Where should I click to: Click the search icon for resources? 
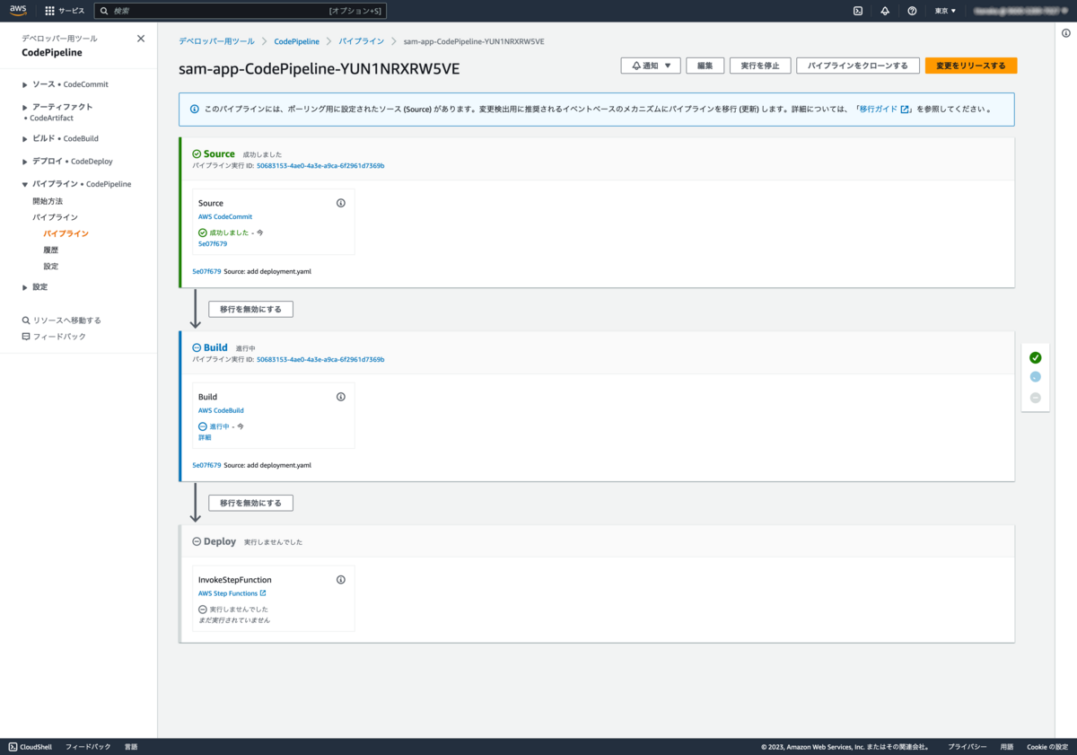point(26,320)
